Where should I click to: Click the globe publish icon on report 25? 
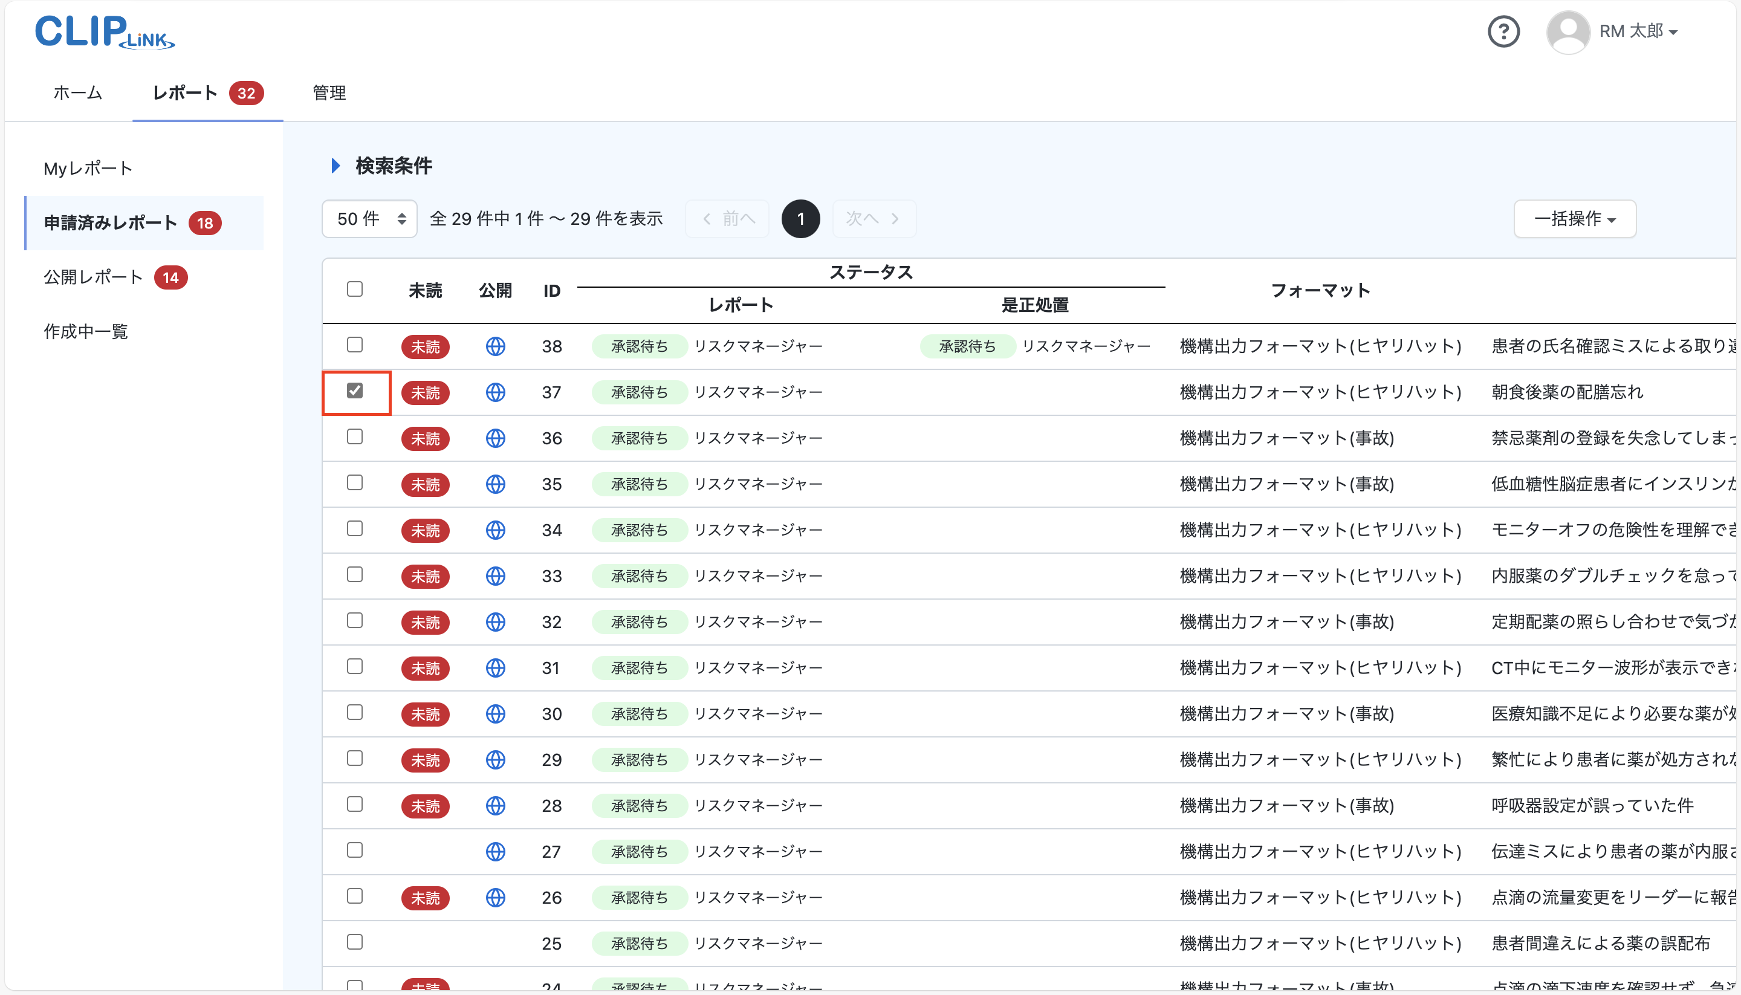(x=495, y=943)
